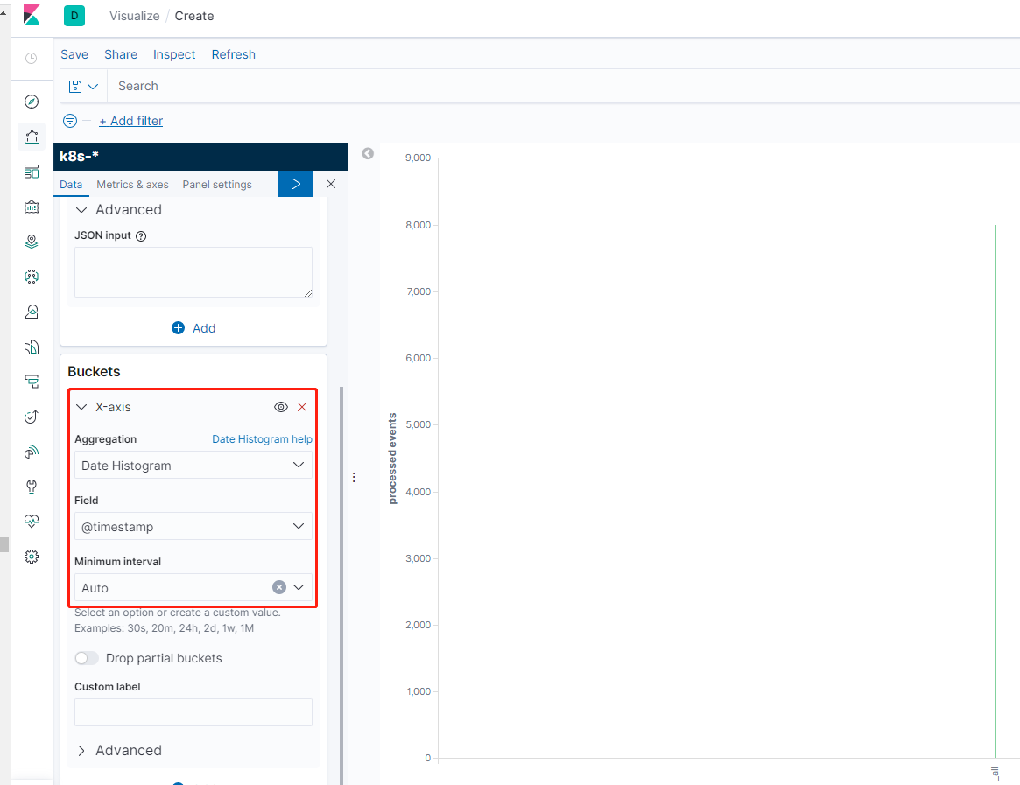Open Visualize from the chart sidebar icon

[x=32, y=137]
